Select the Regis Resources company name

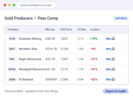tap(30, 59)
